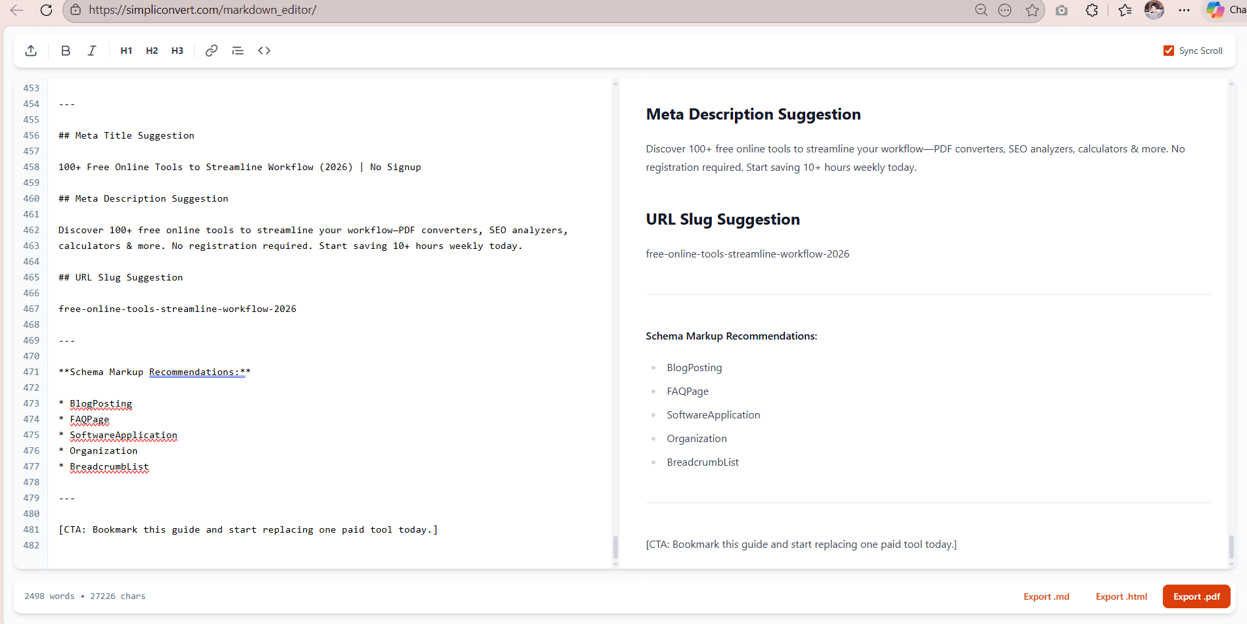Apply H3 heading style

(177, 50)
